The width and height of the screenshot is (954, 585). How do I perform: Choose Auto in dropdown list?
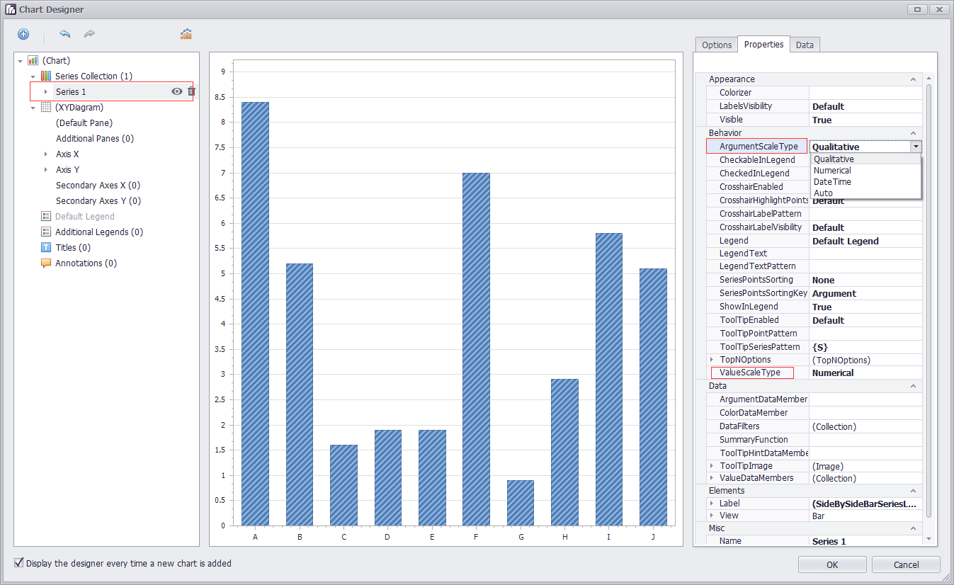pyautogui.click(x=865, y=193)
